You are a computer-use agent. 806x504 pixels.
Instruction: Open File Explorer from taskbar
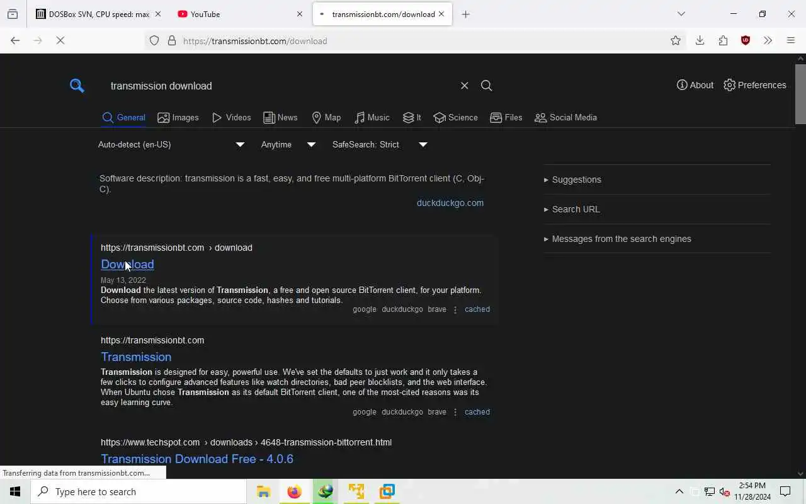(263, 491)
